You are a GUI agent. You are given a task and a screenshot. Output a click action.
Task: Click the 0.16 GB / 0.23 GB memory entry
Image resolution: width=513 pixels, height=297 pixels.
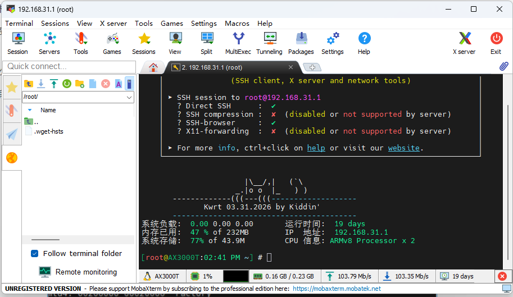(285, 276)
